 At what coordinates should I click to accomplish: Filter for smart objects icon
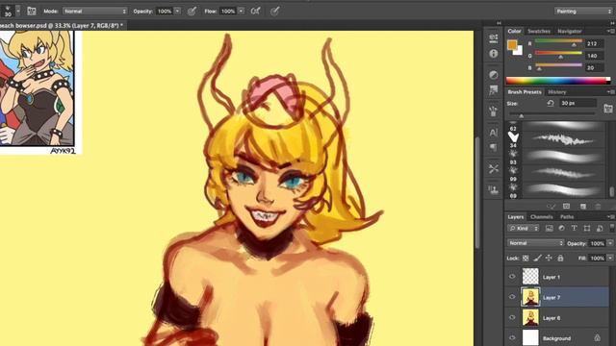coord(600,229)
